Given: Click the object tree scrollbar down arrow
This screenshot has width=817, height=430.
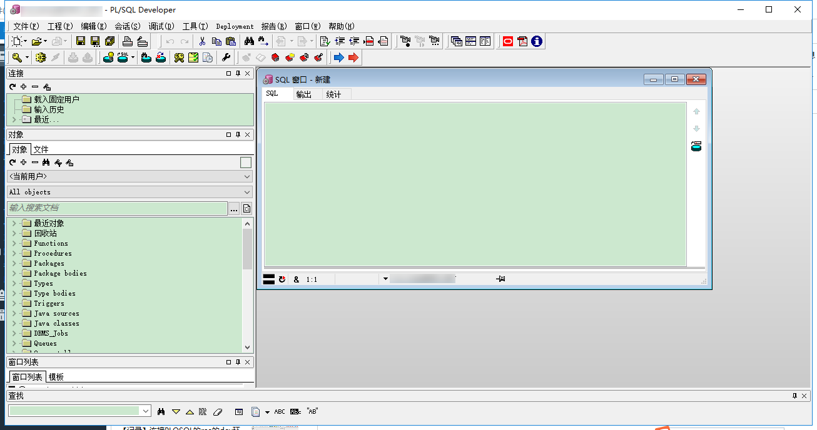Looking at the screenshot, I should 248,347.
